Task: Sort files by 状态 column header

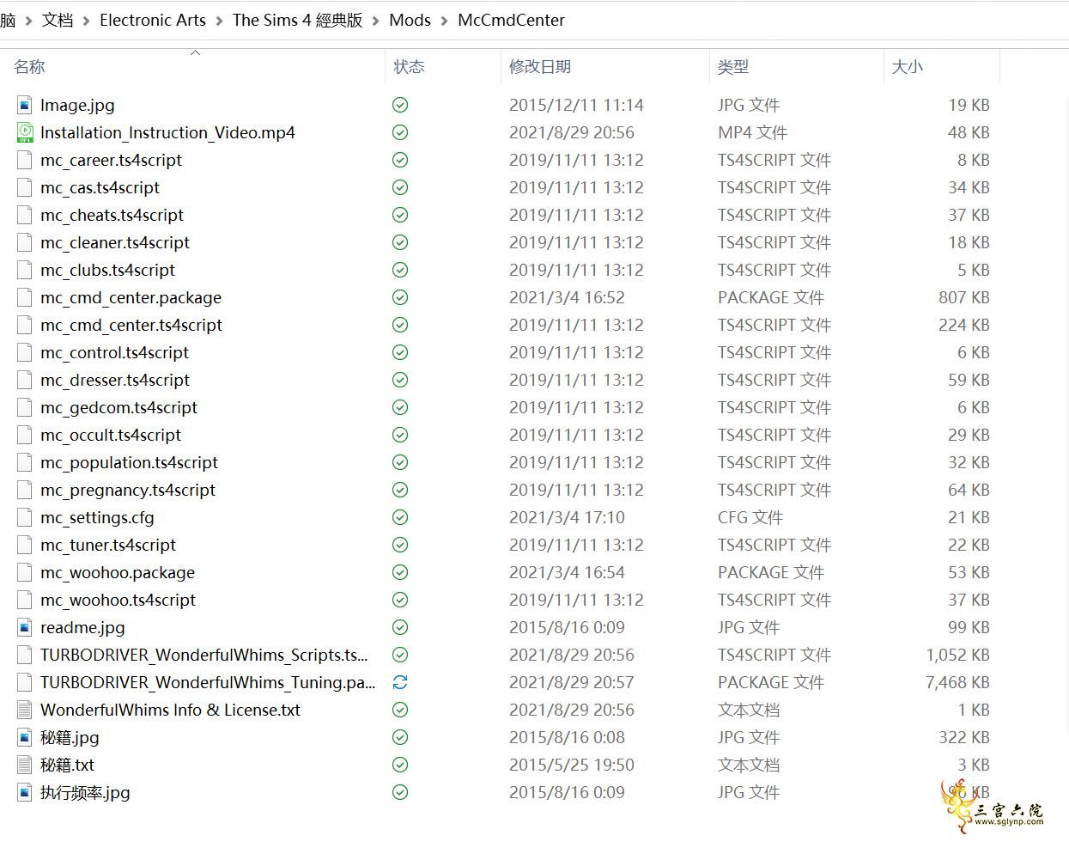Action: (x=409, y=67)
